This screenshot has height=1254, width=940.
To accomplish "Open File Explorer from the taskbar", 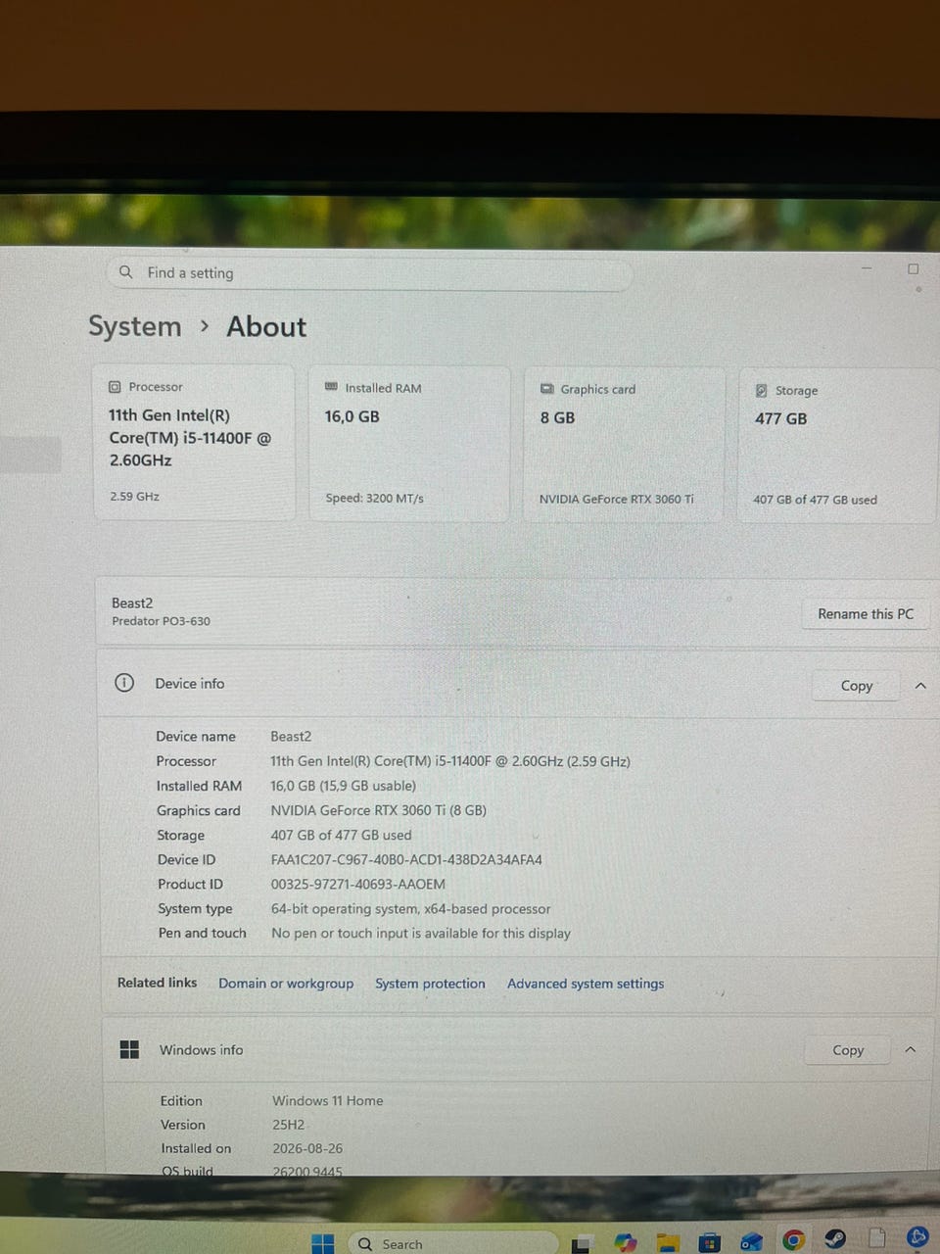I will [668, 1243].
